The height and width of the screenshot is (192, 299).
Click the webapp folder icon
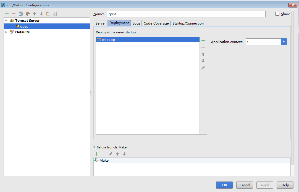(x=99, y=39)
